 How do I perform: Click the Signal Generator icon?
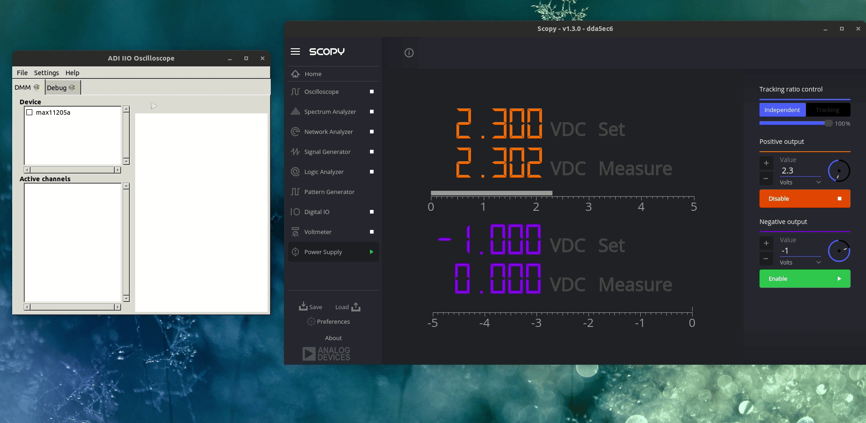[x=295, y=152]
